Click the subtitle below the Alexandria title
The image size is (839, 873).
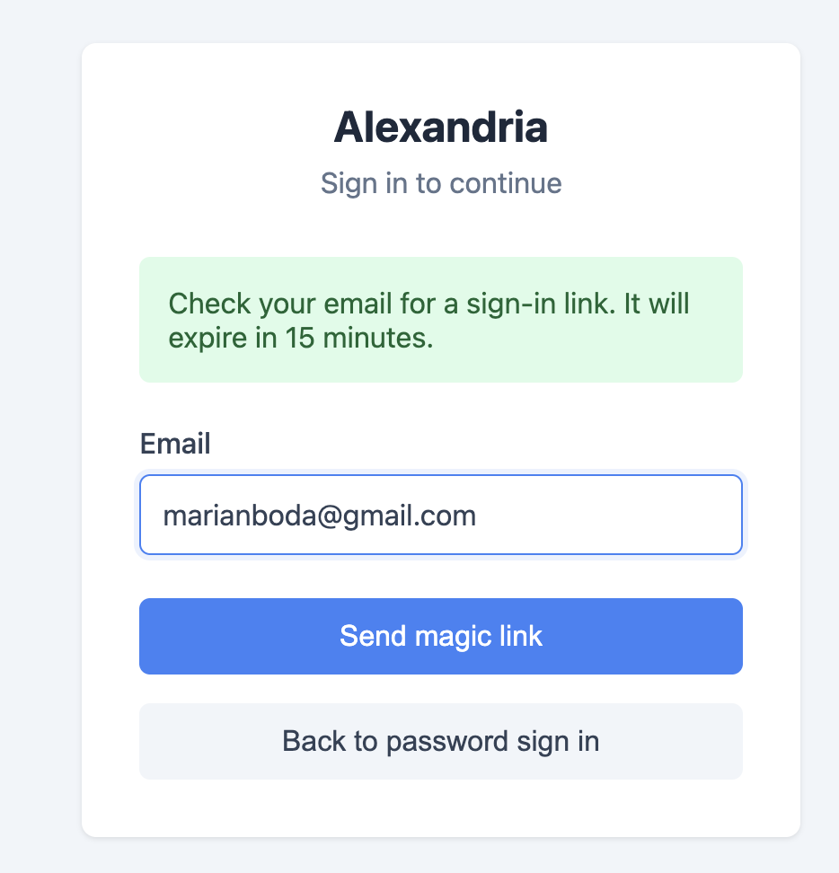(440, 183)
